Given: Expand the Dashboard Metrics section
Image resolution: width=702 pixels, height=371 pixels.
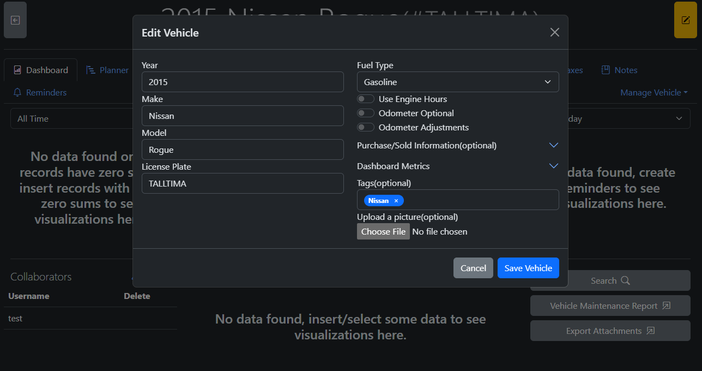Looking at the screenshot, I should pos(553,166).
